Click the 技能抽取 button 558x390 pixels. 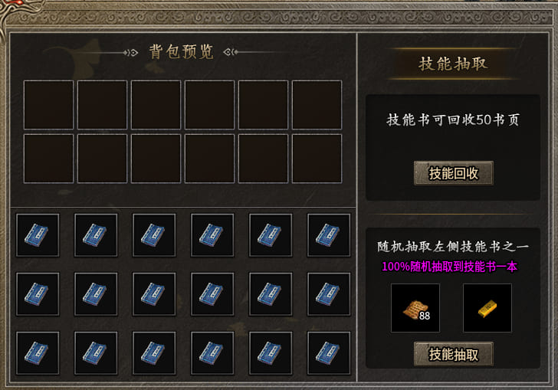[x=454, y=354]
